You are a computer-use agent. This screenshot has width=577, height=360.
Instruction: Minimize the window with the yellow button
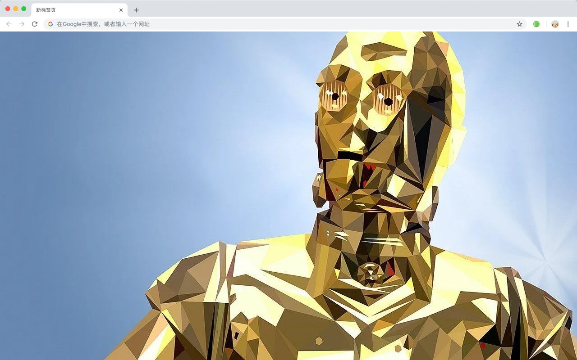pos(16,9)
